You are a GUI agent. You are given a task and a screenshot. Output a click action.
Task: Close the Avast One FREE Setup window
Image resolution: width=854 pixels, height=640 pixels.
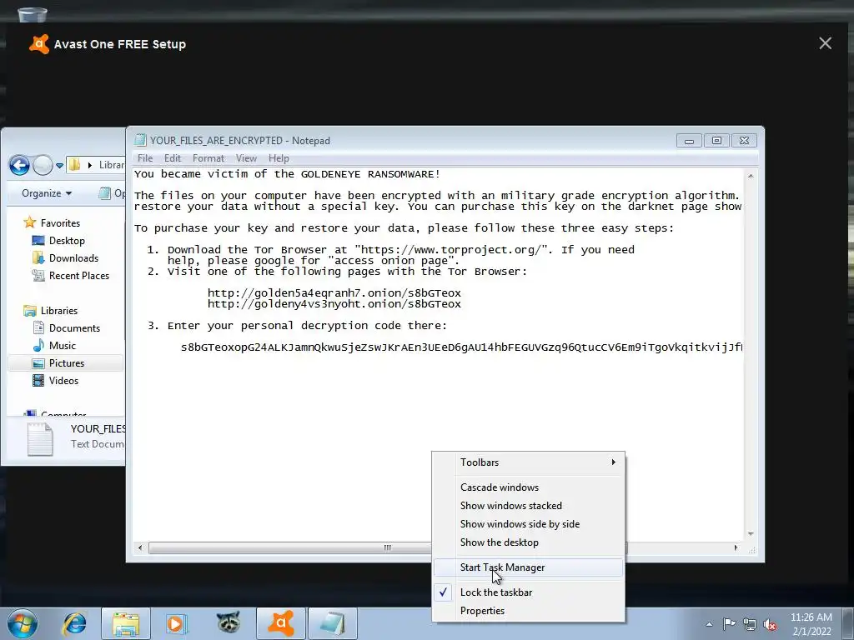825,43
